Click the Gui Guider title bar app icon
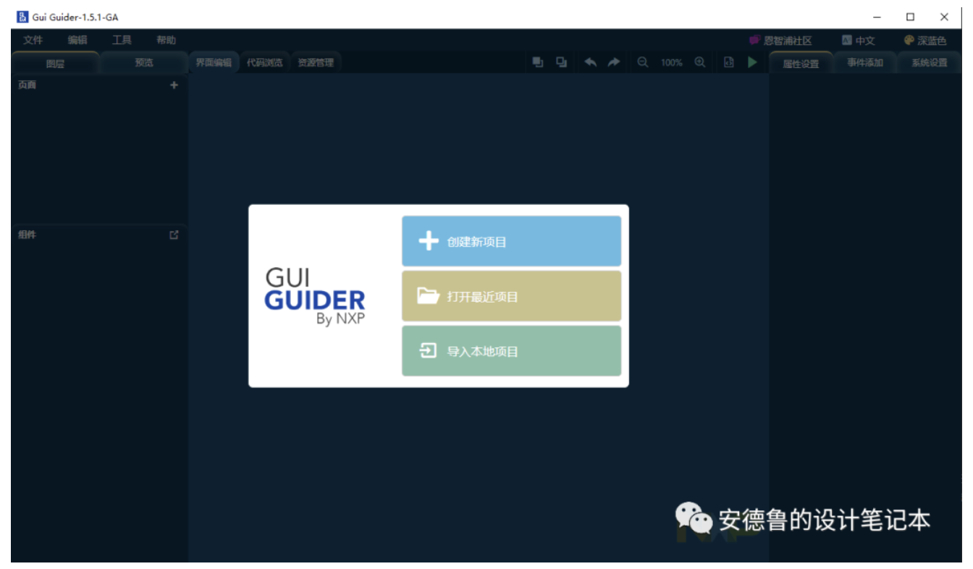The height and width of the screenshot is (569, 973). click(22, 17)
